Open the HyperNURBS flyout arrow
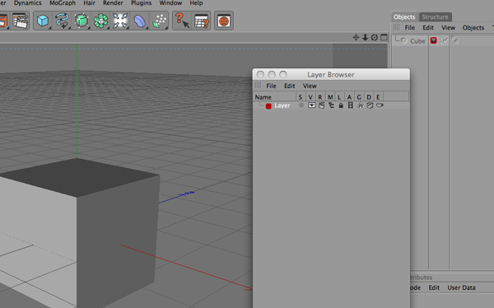The width and height of the screenshot is (494, 308). (89, 28)
